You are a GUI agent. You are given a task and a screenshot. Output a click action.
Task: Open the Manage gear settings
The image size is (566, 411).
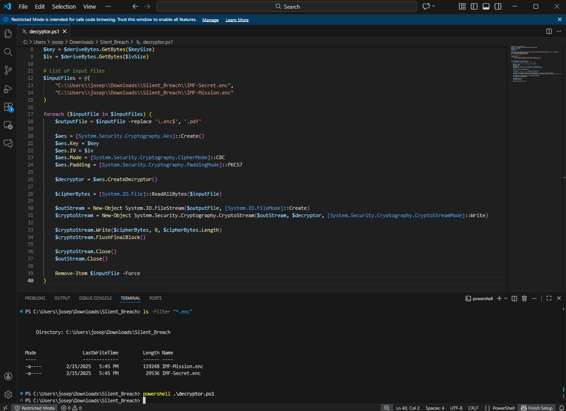pos(8,394)
